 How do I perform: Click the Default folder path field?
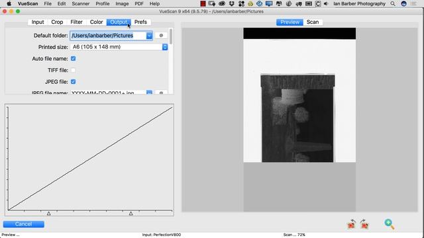(108, 36)
